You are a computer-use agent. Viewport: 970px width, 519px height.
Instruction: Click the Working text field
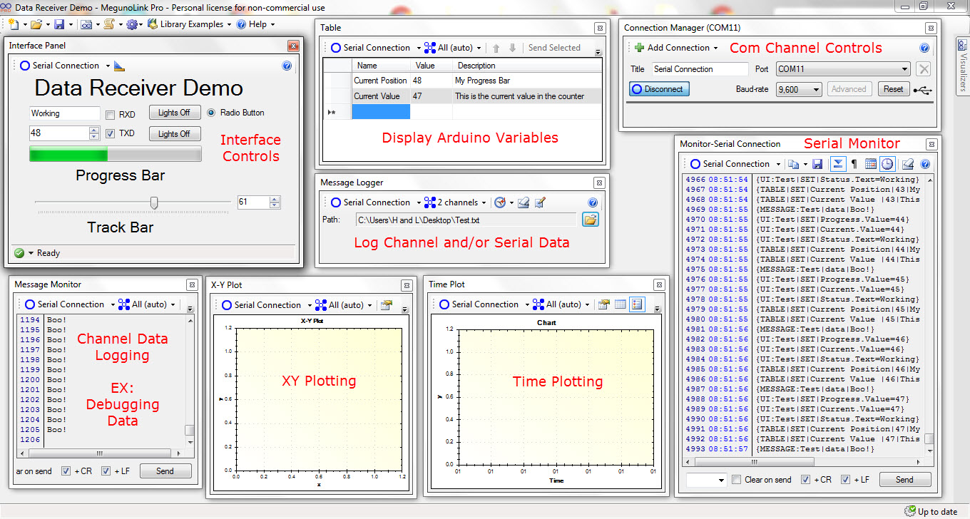(65, 113)
